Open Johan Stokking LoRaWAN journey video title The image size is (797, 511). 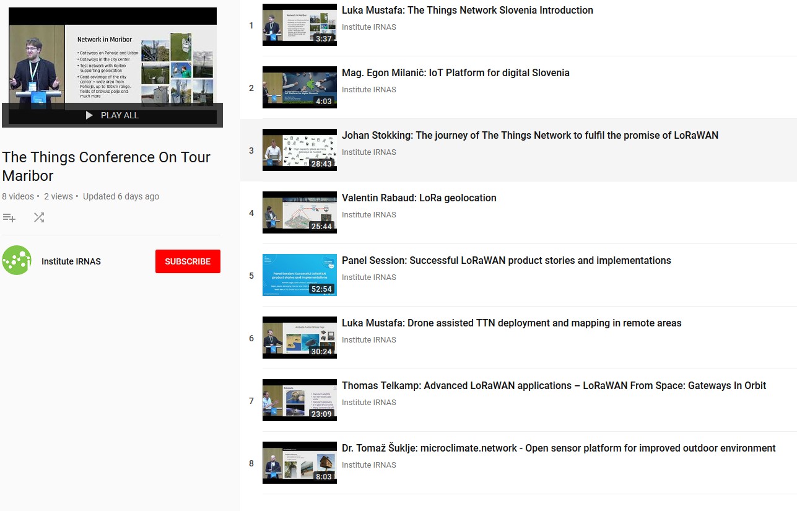[x=530, y=136]
